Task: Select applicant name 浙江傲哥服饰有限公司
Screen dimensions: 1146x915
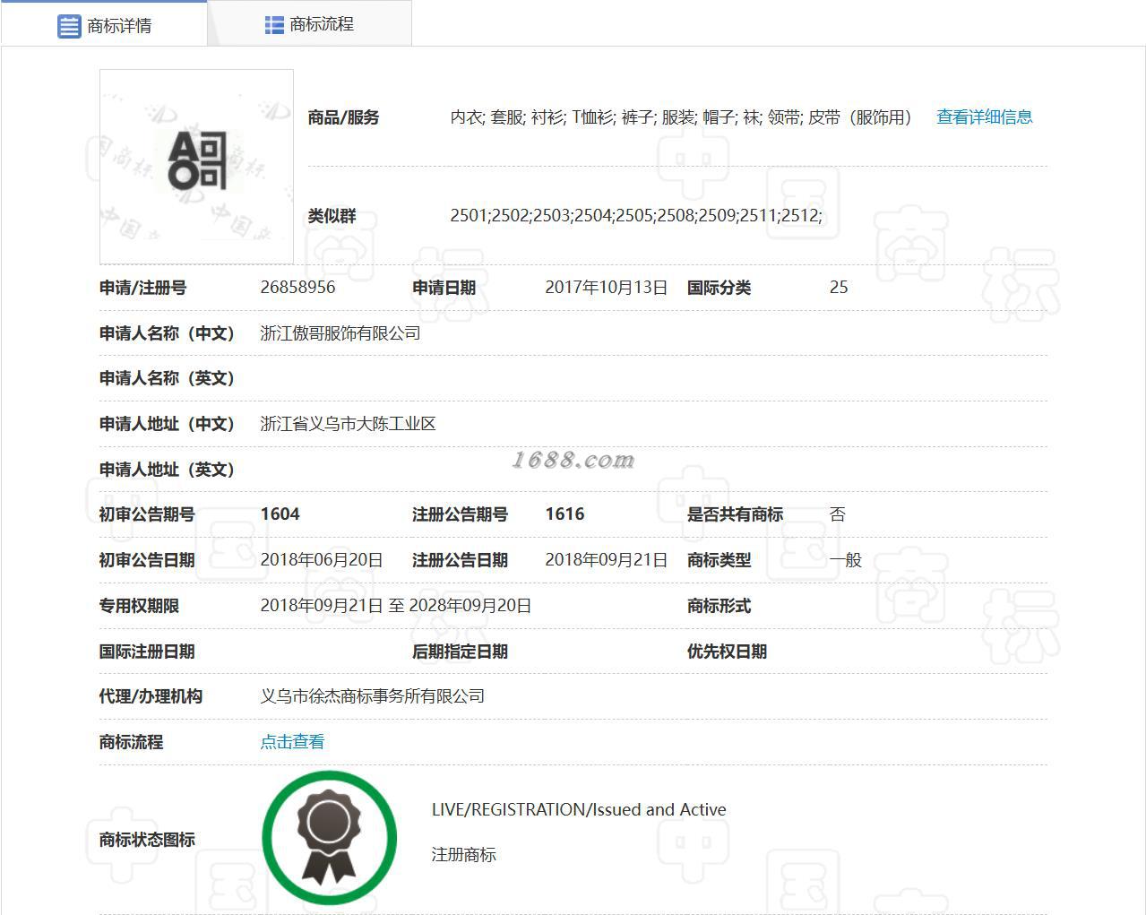Action: coord(340,333)
